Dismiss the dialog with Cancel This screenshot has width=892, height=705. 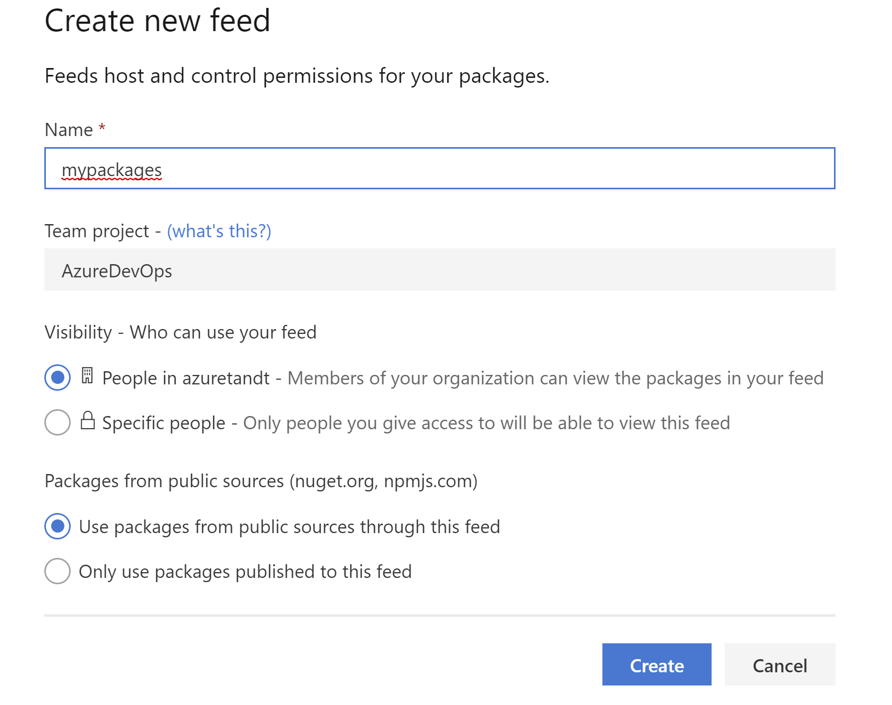(x=780, y=664)
